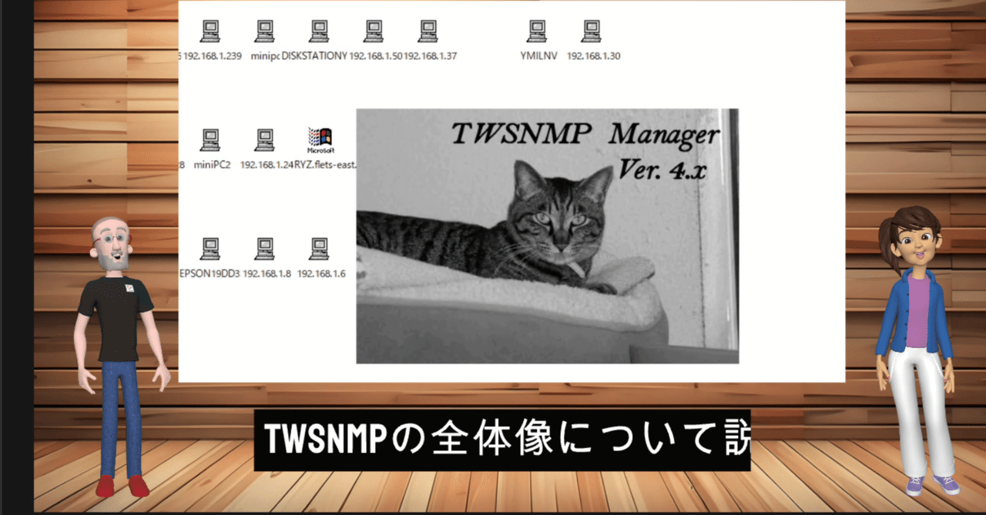Click the 192.168.1.239 computer node
986x515 pixels.
coord(210,31)
